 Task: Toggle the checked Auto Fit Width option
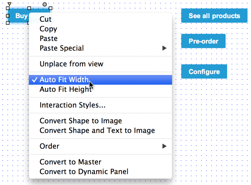(x=101, y=80)
